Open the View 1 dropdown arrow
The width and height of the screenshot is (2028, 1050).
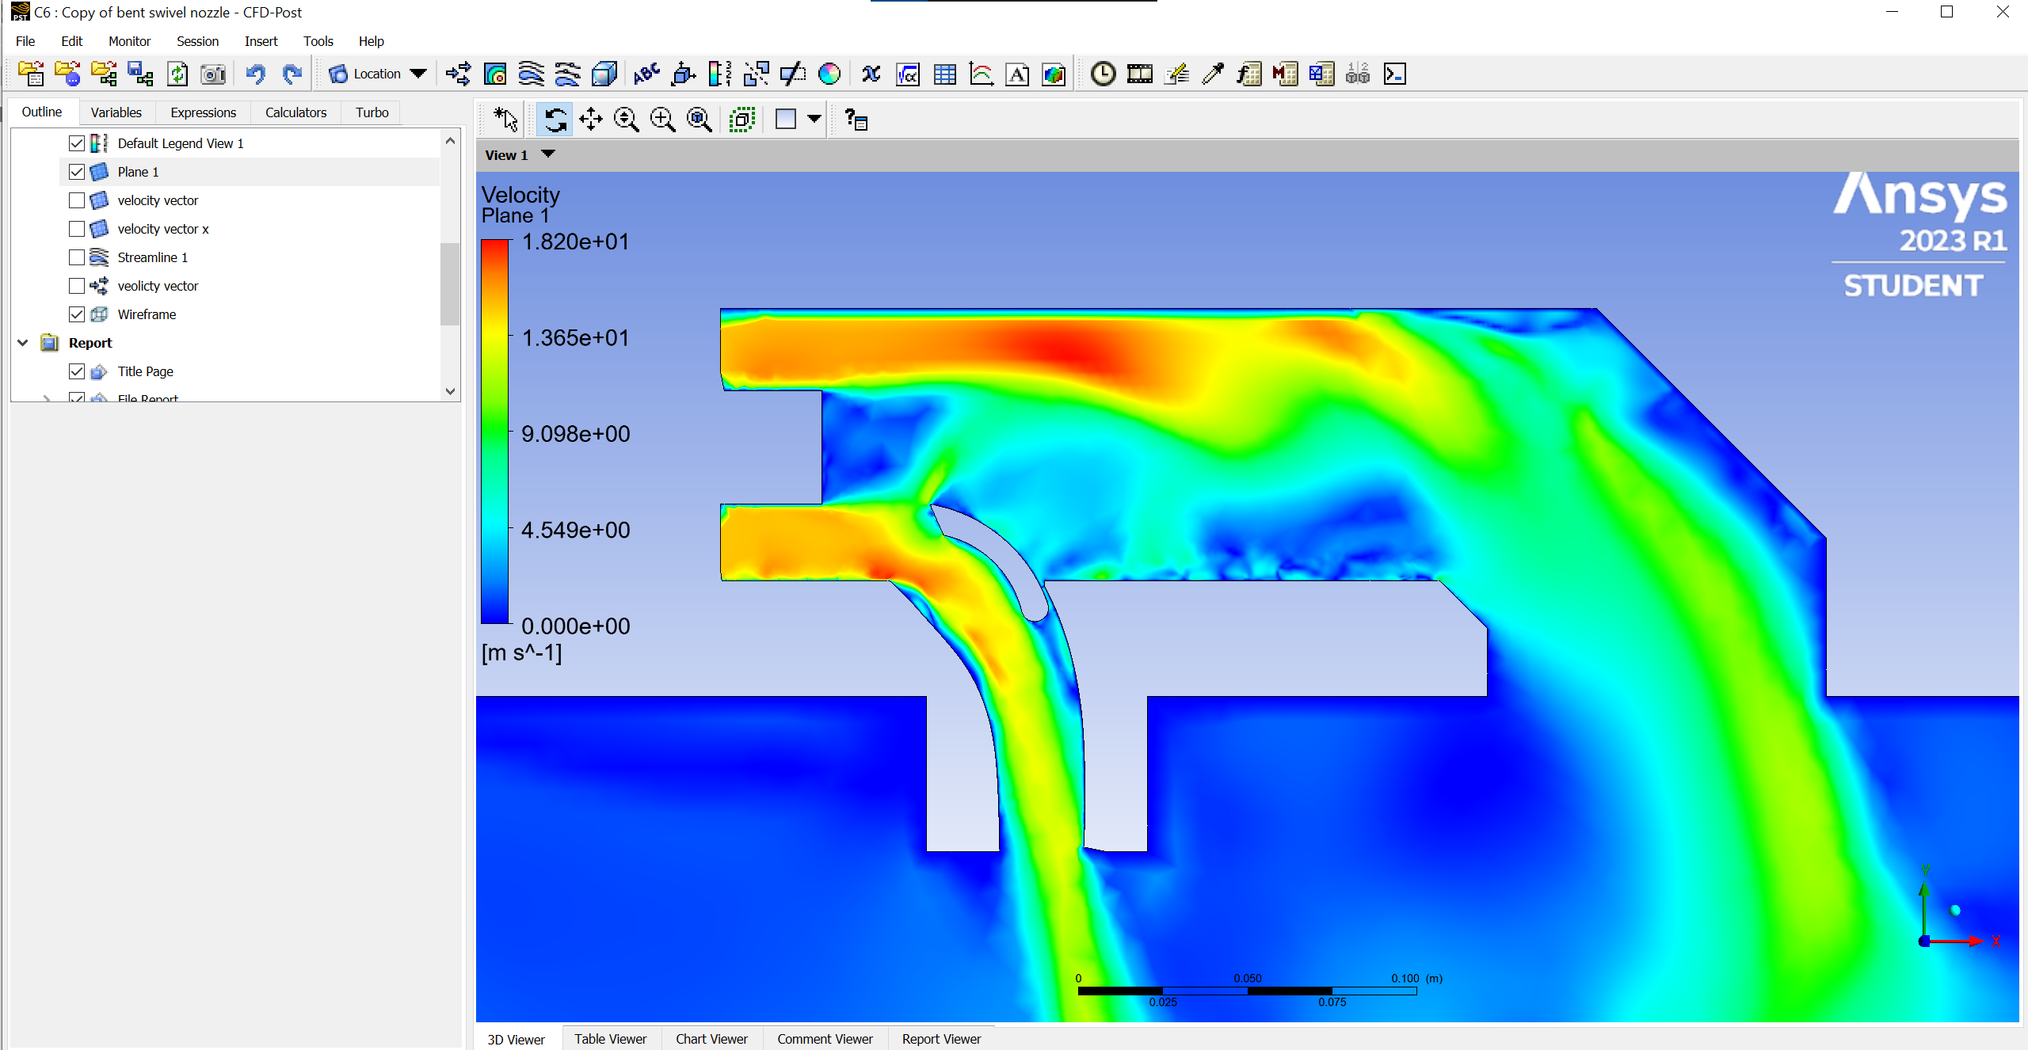pos(548,154)
